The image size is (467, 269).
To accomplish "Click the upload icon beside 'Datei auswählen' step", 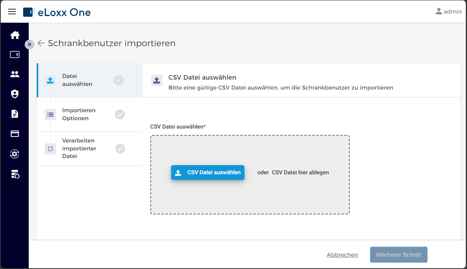I will (x=50, y=80).
